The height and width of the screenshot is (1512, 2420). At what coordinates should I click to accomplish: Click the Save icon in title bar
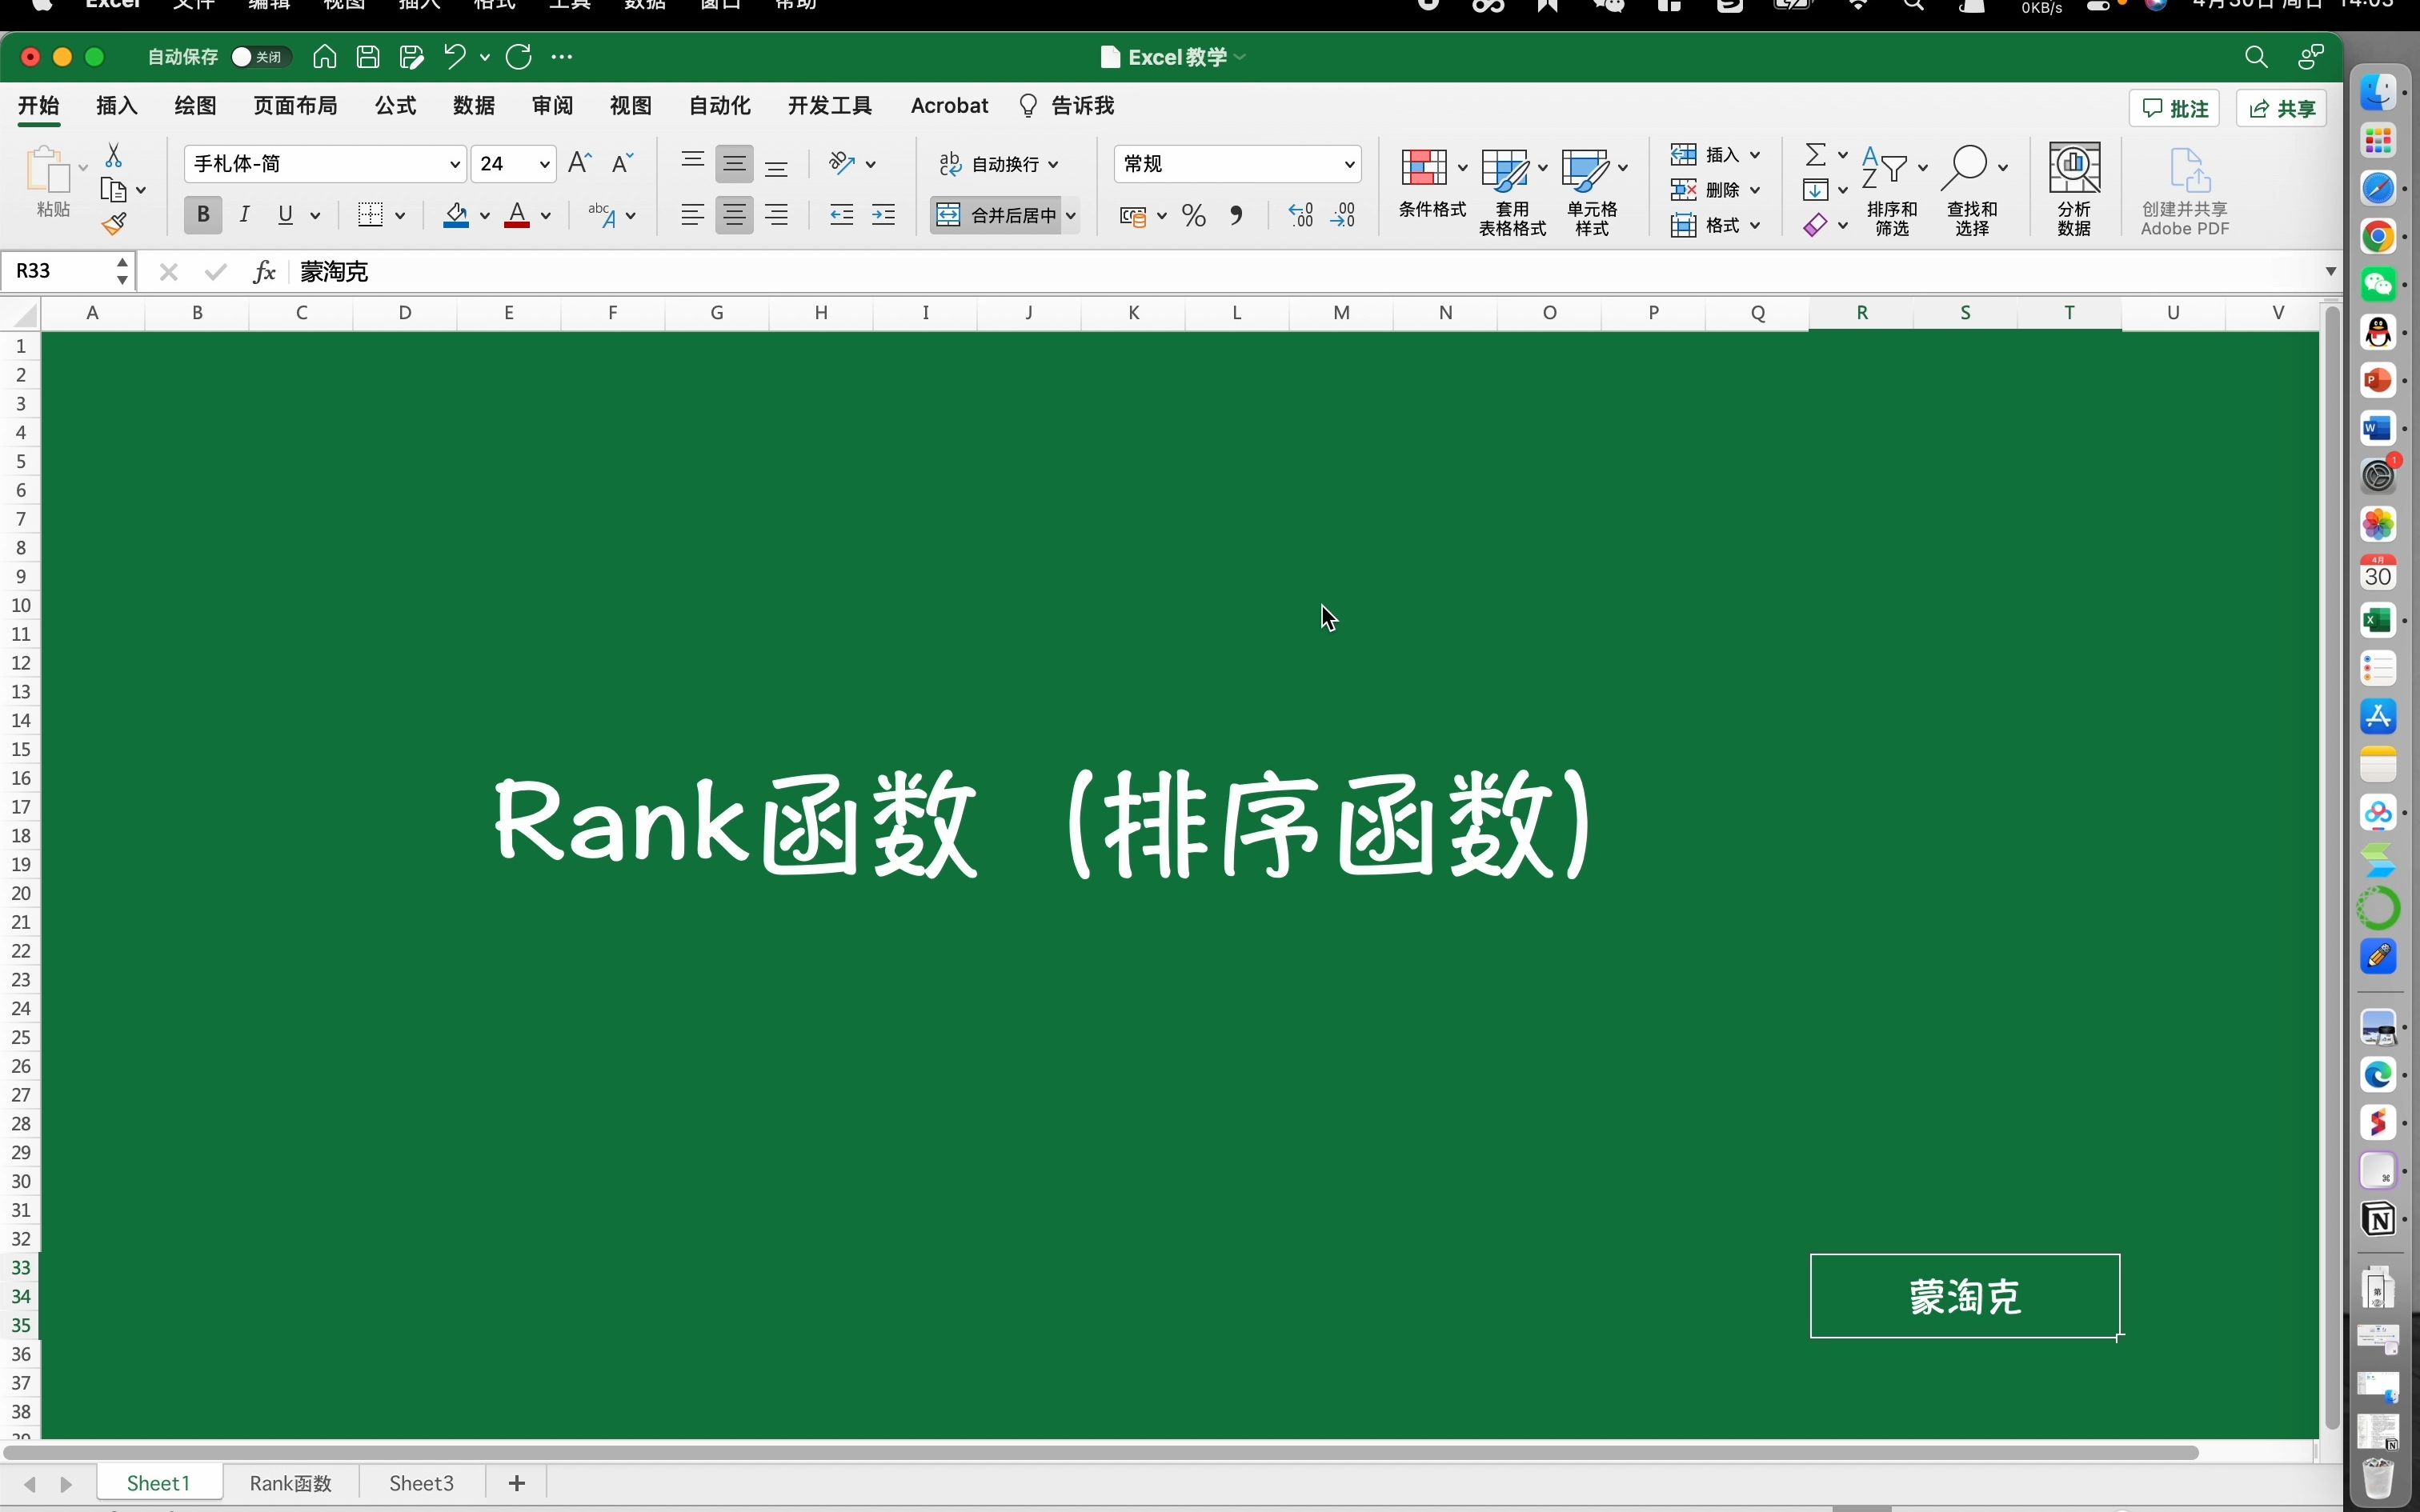[368, 57]
